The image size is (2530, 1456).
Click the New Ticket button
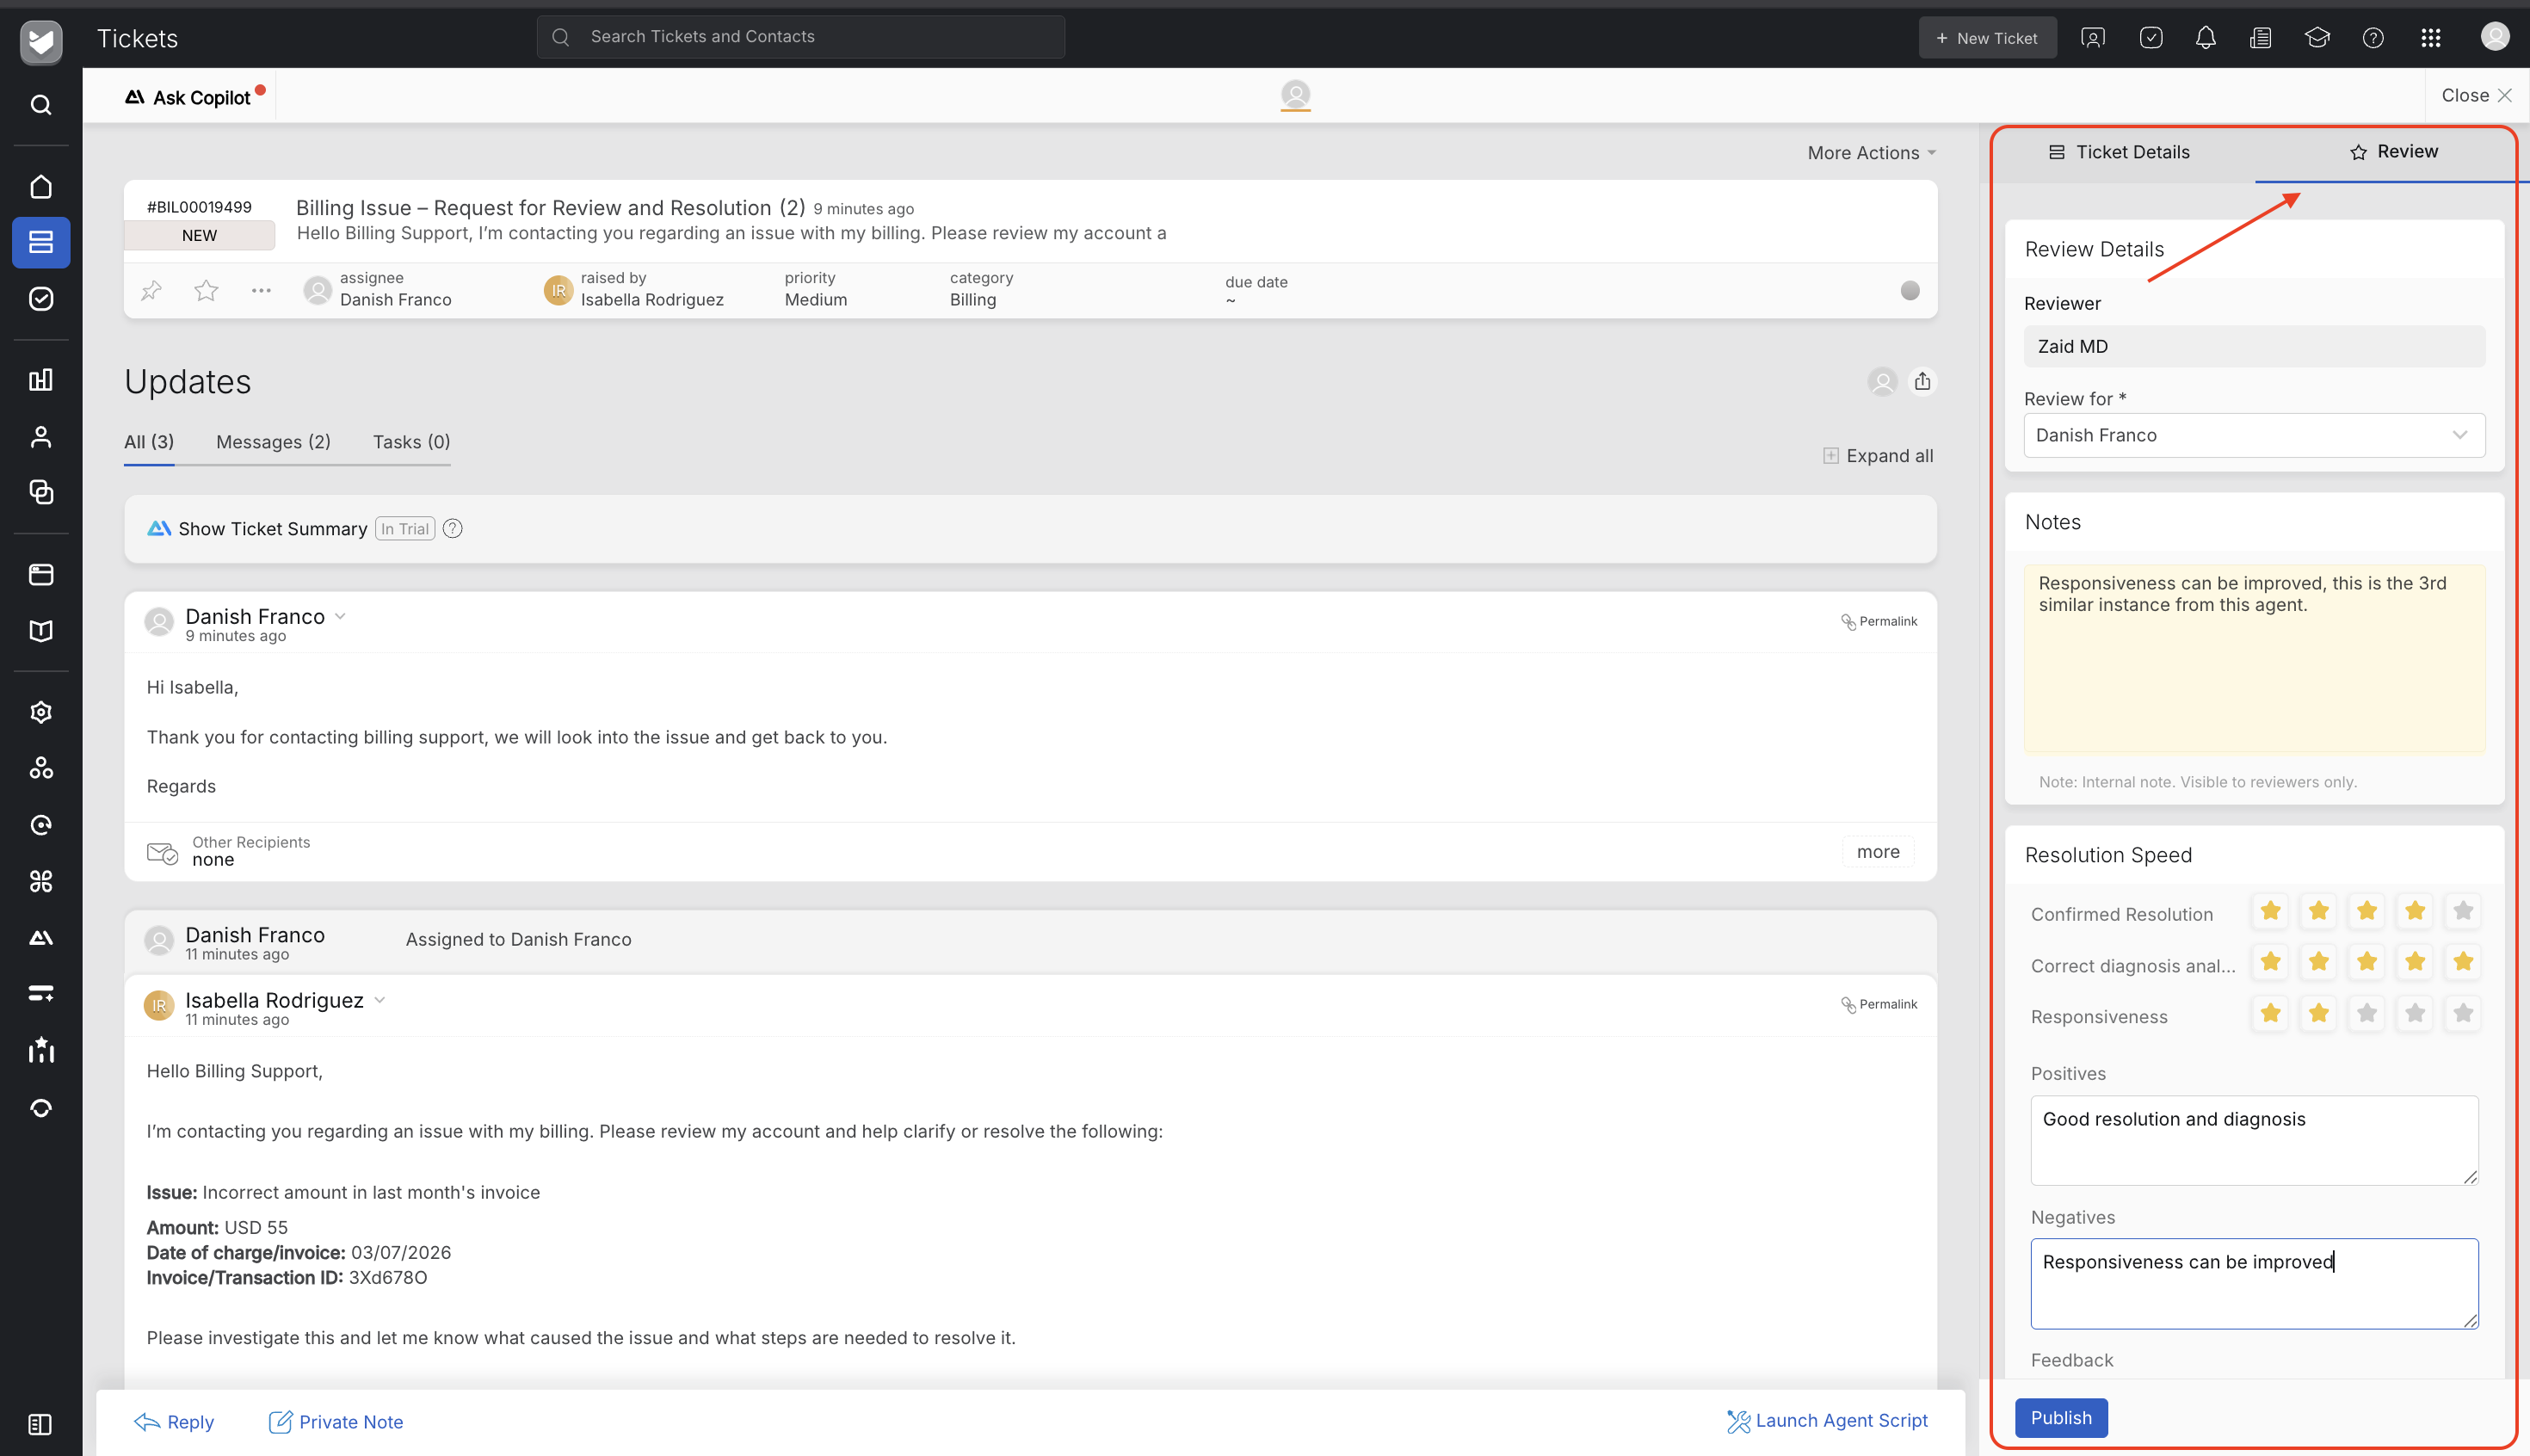click(1987, 38)
